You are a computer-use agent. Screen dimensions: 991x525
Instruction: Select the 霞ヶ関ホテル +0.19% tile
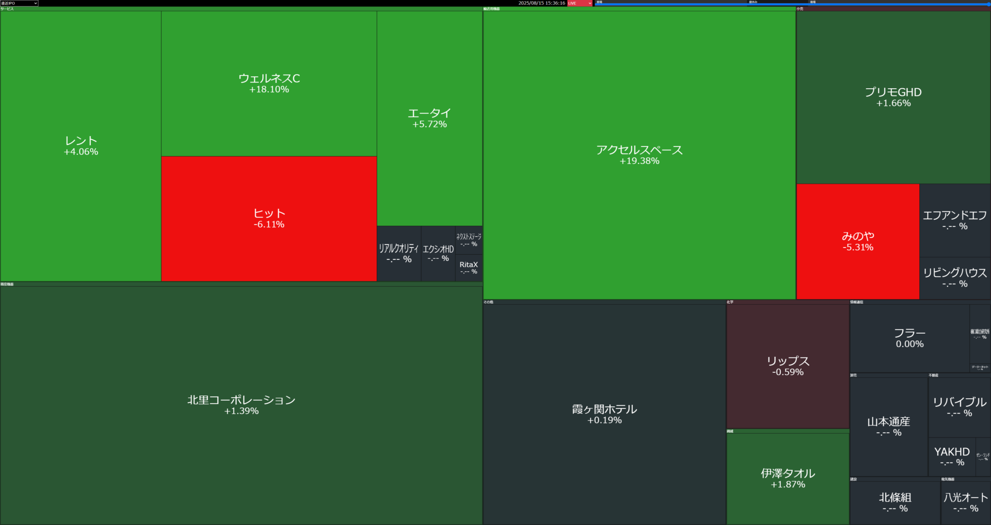[x=604, y=414]
